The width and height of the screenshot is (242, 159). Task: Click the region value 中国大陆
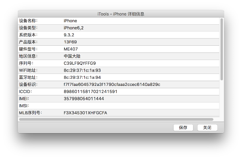tap(72, 56)
